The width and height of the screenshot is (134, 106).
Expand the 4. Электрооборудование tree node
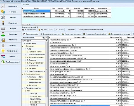tap(25, 57)
